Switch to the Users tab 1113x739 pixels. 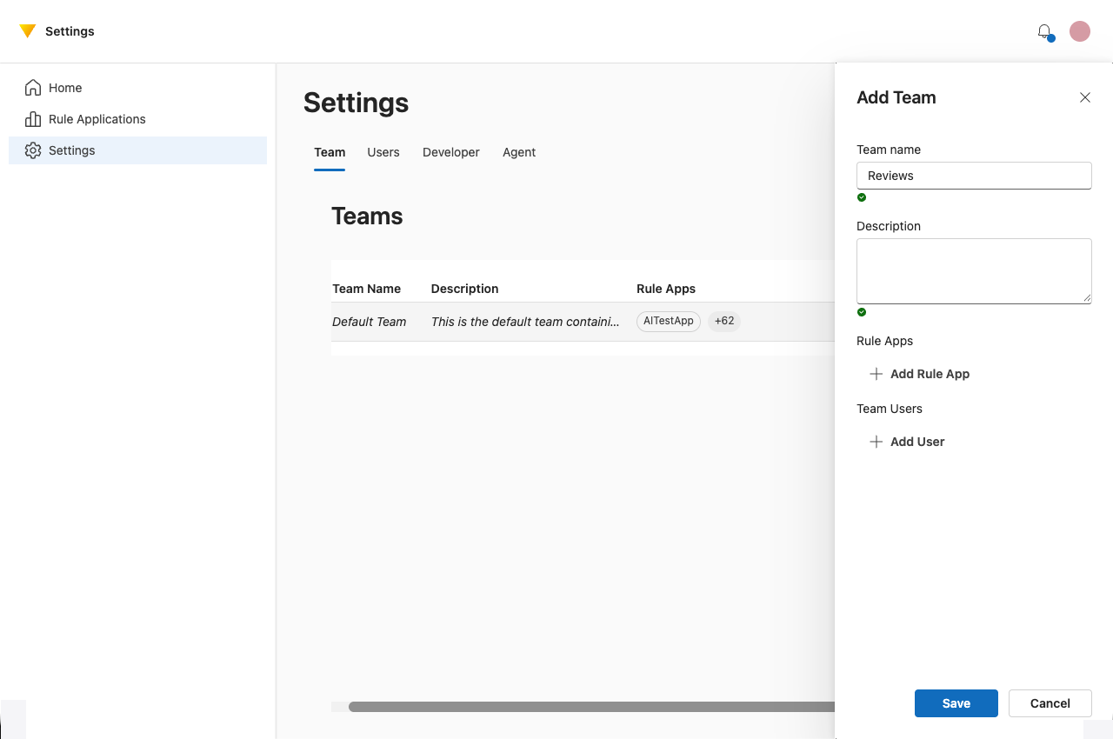click(x=383, y=152)
